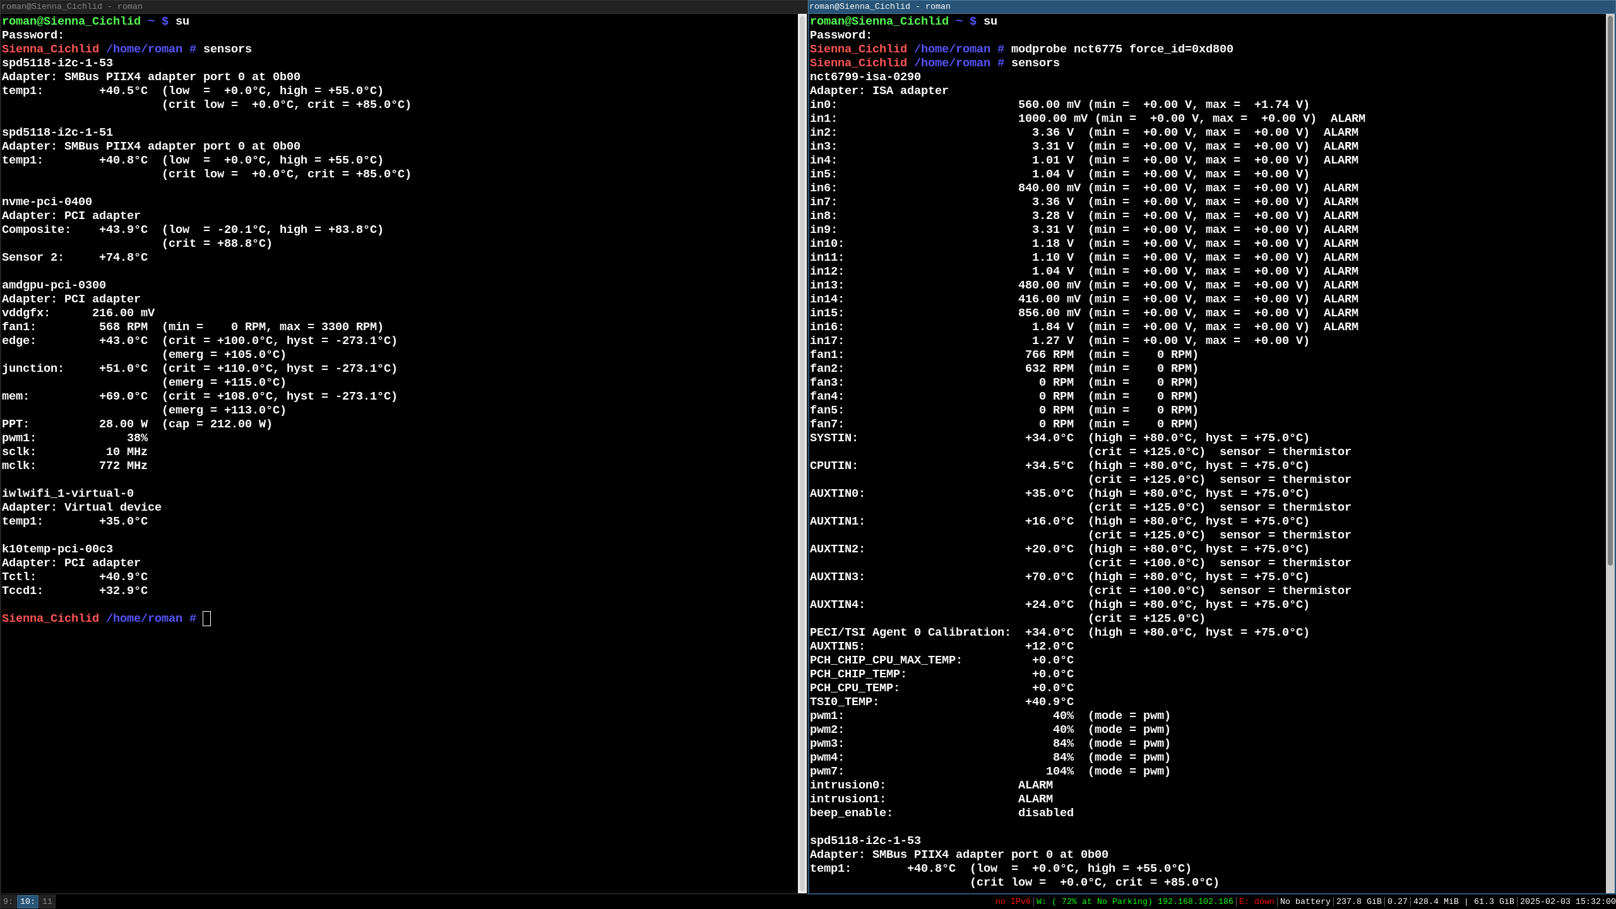The height and width of the screenshot is (909, 1616).
Task: Click the intrusion0 ALARM value
Action: tap(1035, 785)
